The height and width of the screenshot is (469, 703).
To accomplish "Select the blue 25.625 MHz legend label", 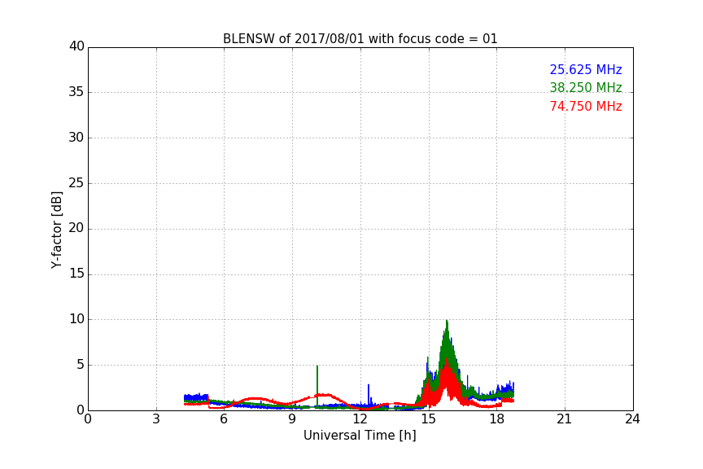I will click(x=586, y=69).
